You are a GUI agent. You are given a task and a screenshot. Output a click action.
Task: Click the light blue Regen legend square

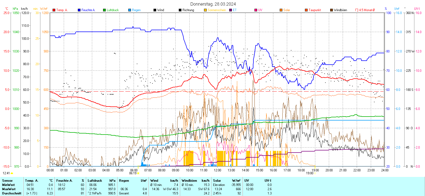tap(130, 10)
